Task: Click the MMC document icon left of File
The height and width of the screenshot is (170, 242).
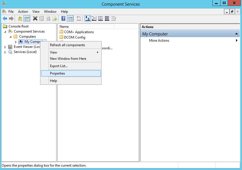Action: 4,11
